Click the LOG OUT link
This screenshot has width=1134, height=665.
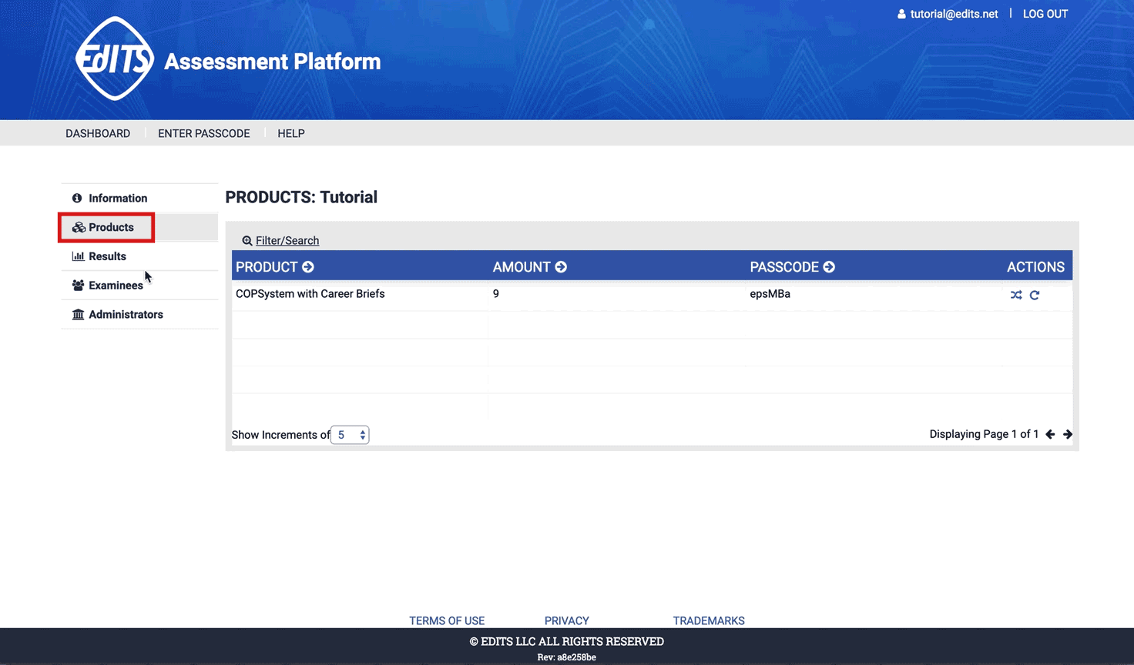tap(1045, 14)
